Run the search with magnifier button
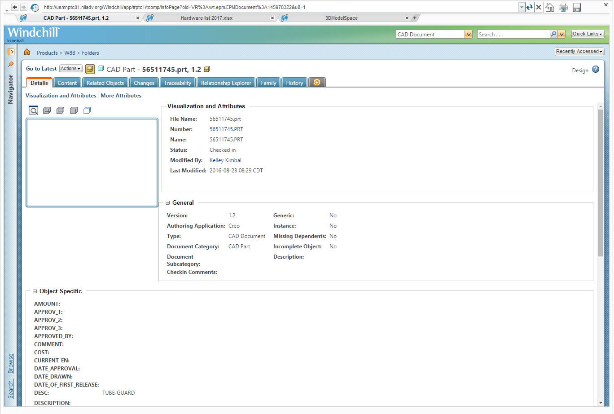This screenshot has height=414, width=614. (x=553, y=34)
